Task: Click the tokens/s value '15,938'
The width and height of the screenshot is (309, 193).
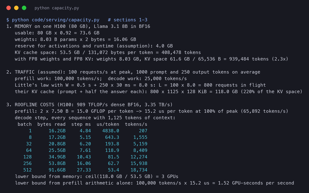Action: tap(139, 163)
